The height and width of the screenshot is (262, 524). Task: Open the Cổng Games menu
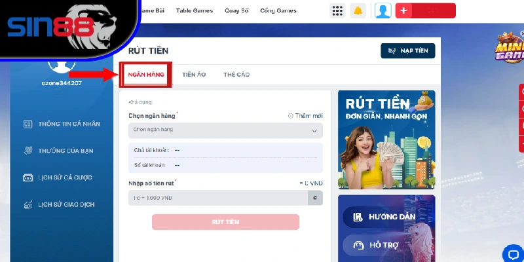278,10
